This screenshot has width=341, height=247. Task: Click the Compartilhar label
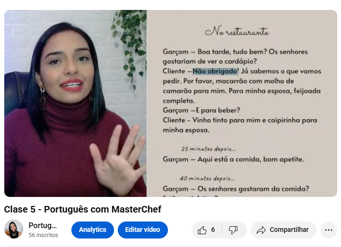tap(289, 230)
